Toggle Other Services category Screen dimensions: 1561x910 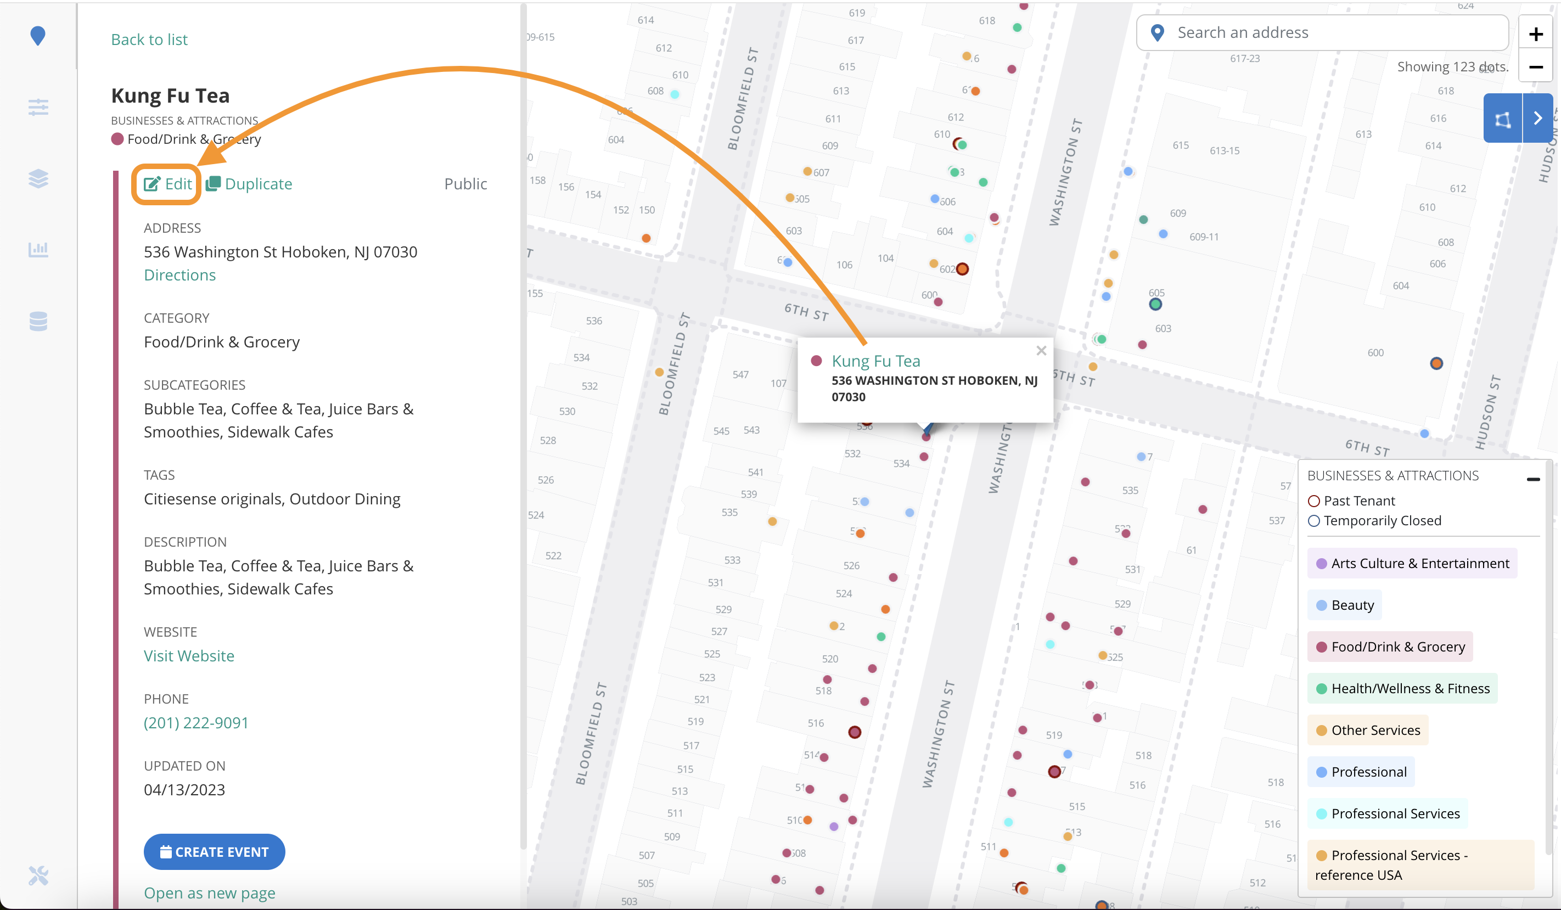pos(1368,730)
